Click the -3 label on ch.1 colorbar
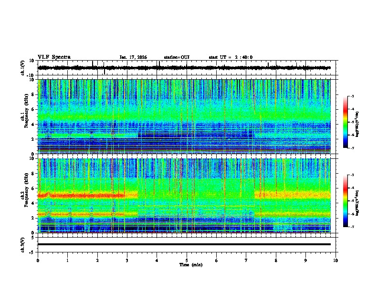 pos(352,96)
